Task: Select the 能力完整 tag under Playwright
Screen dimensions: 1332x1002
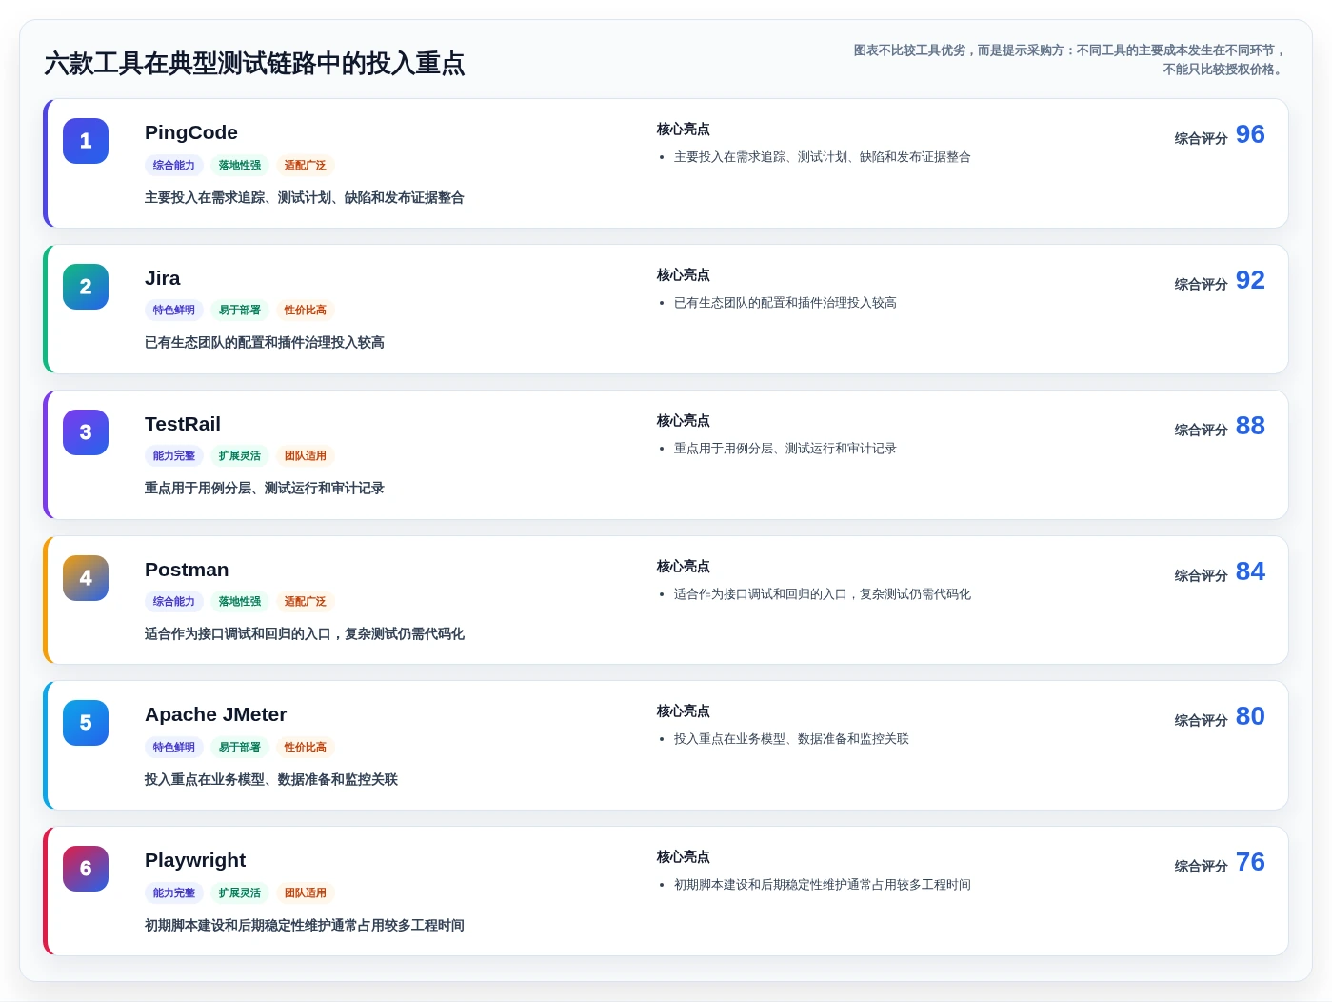Action: (x=174, y=892)
